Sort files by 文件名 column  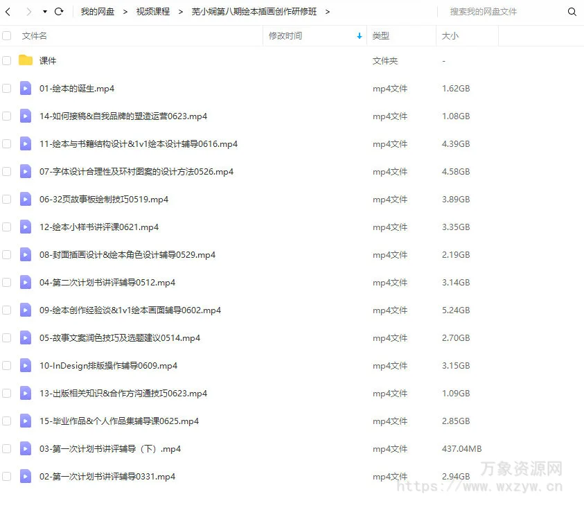35,36
